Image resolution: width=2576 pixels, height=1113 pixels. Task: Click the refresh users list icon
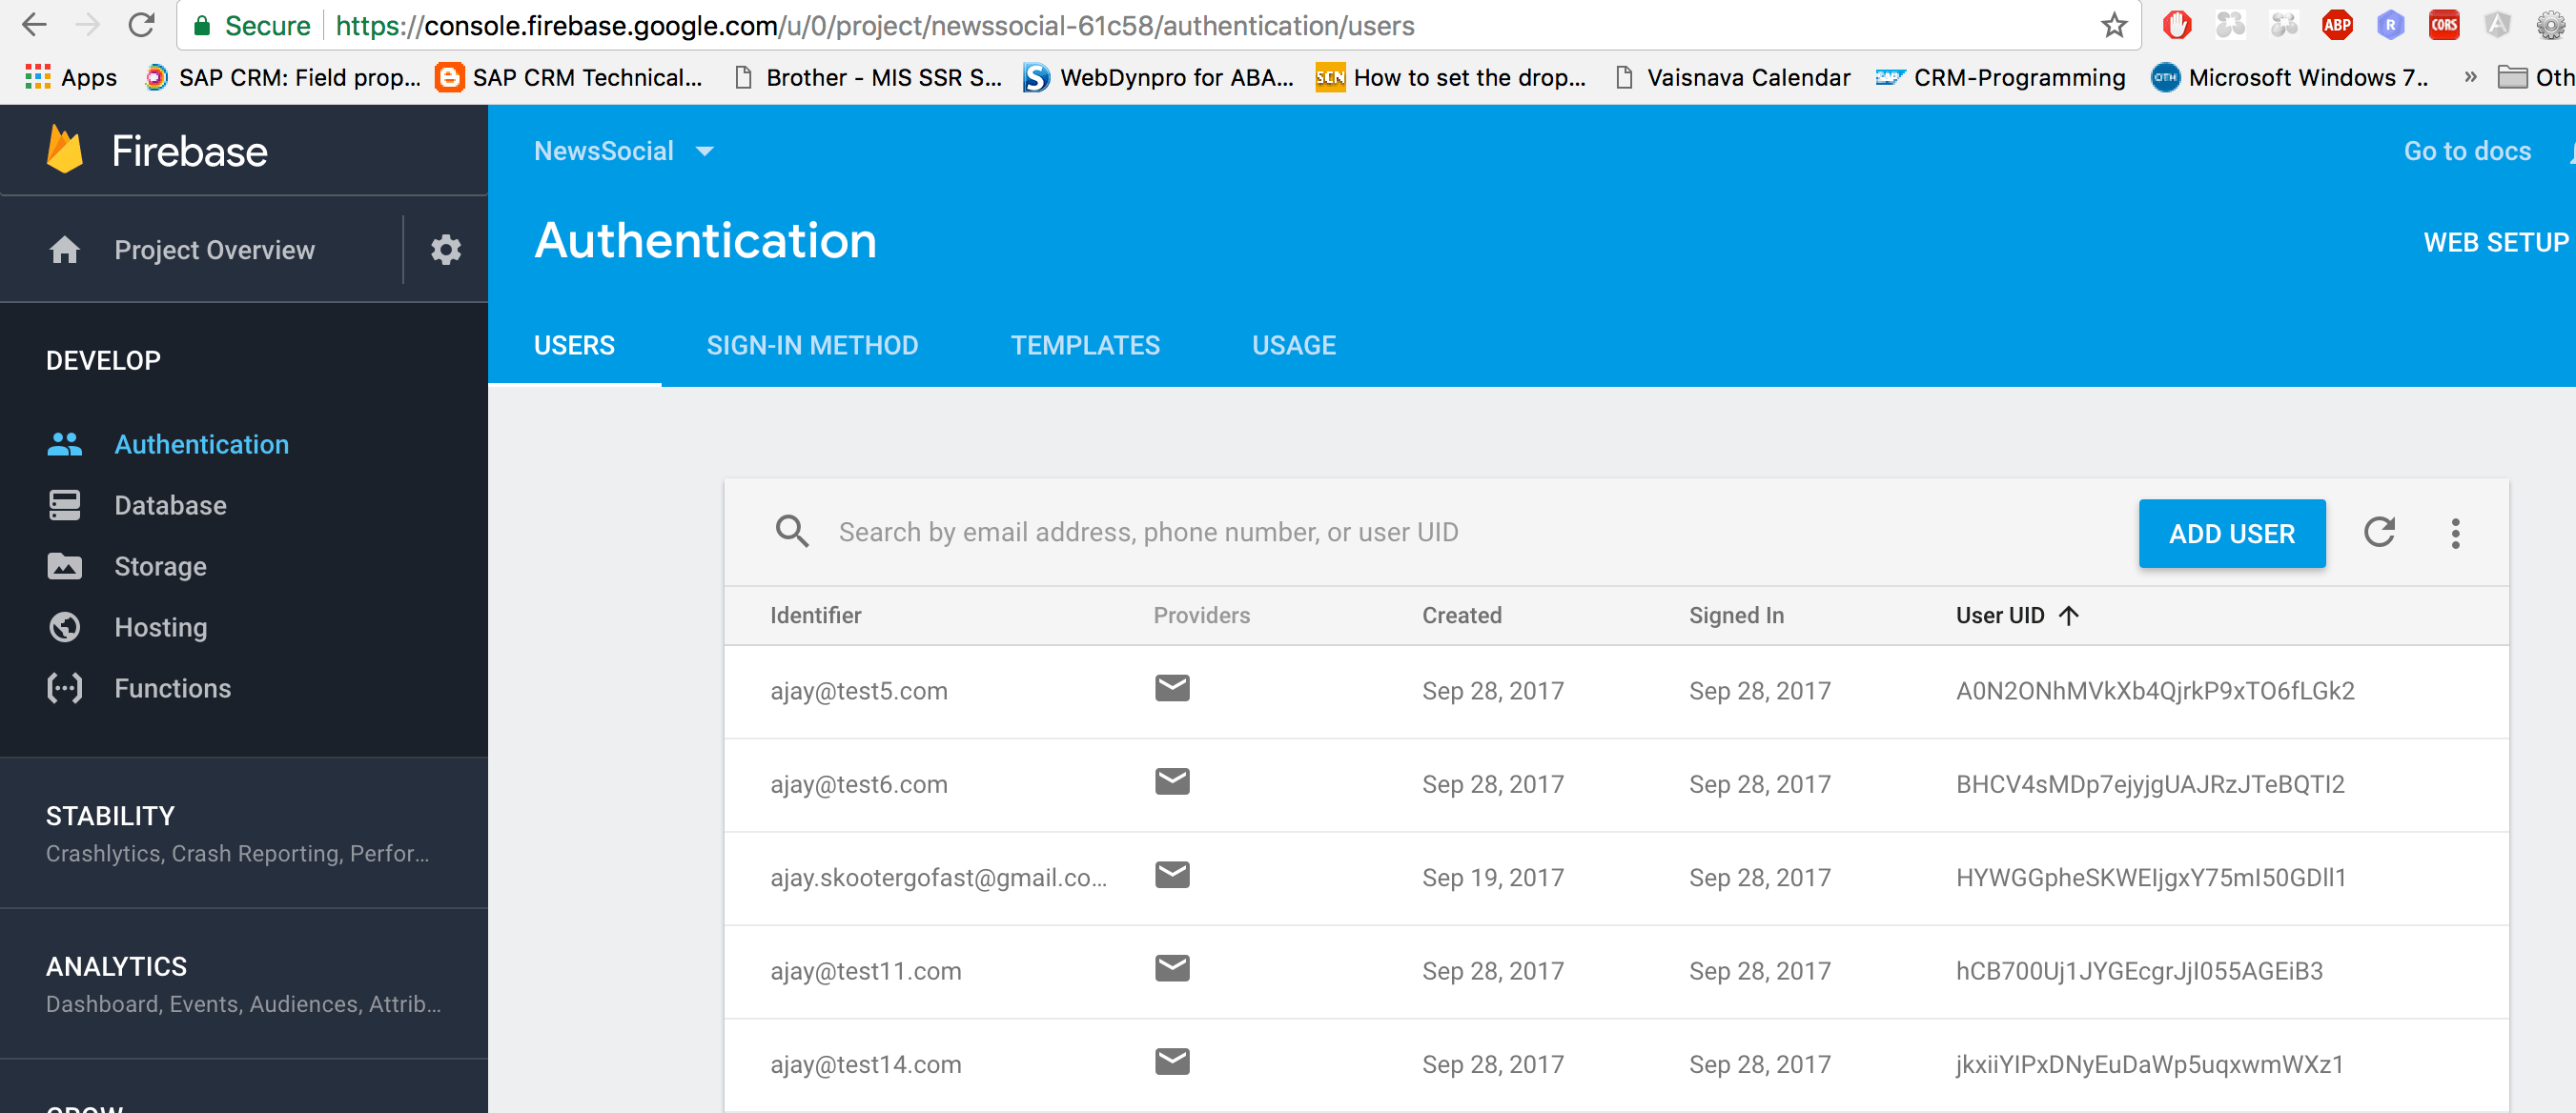2379,533
